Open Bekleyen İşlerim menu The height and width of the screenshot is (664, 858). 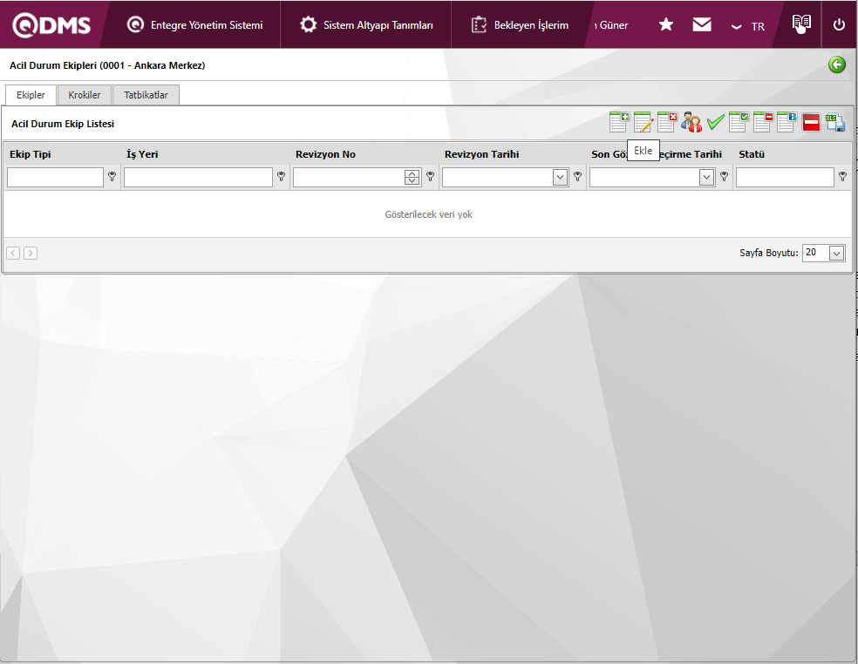520,24
